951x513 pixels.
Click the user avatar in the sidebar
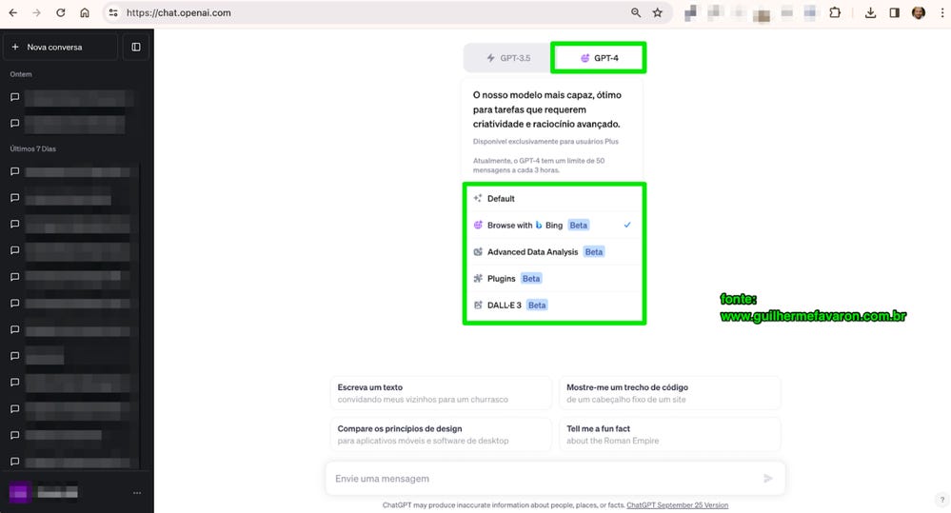[x=19, y=492]
